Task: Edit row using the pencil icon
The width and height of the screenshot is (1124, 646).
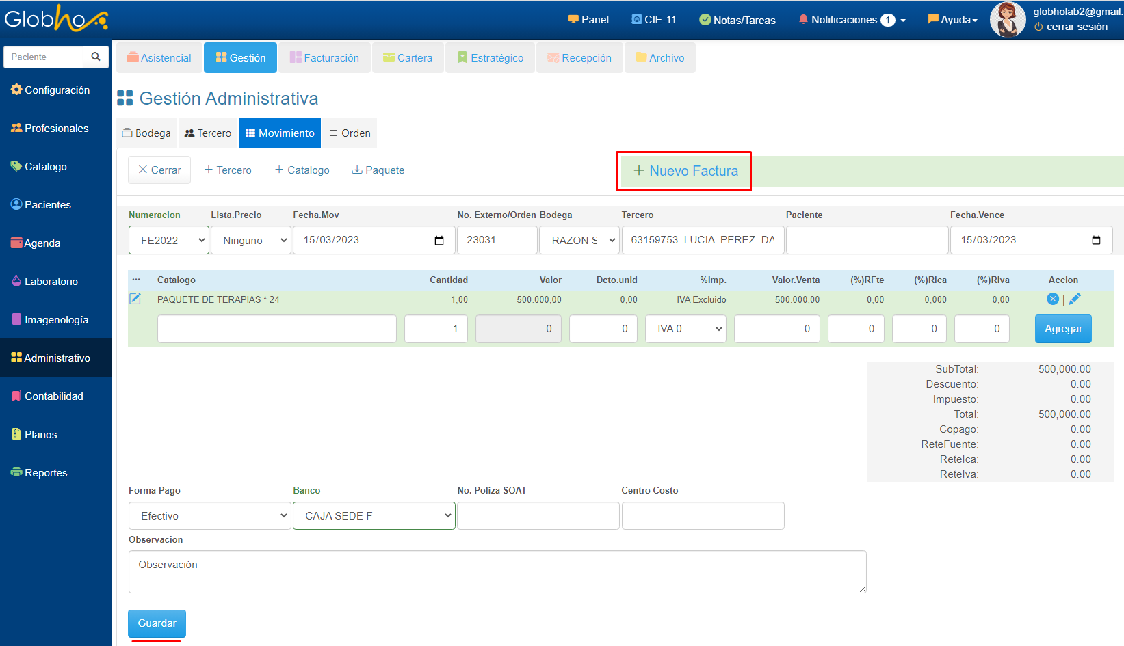Action: (1075, 299)
